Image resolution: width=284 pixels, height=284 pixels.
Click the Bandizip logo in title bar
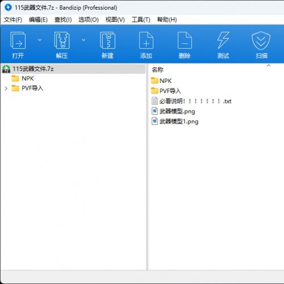(x=8, y=7)
